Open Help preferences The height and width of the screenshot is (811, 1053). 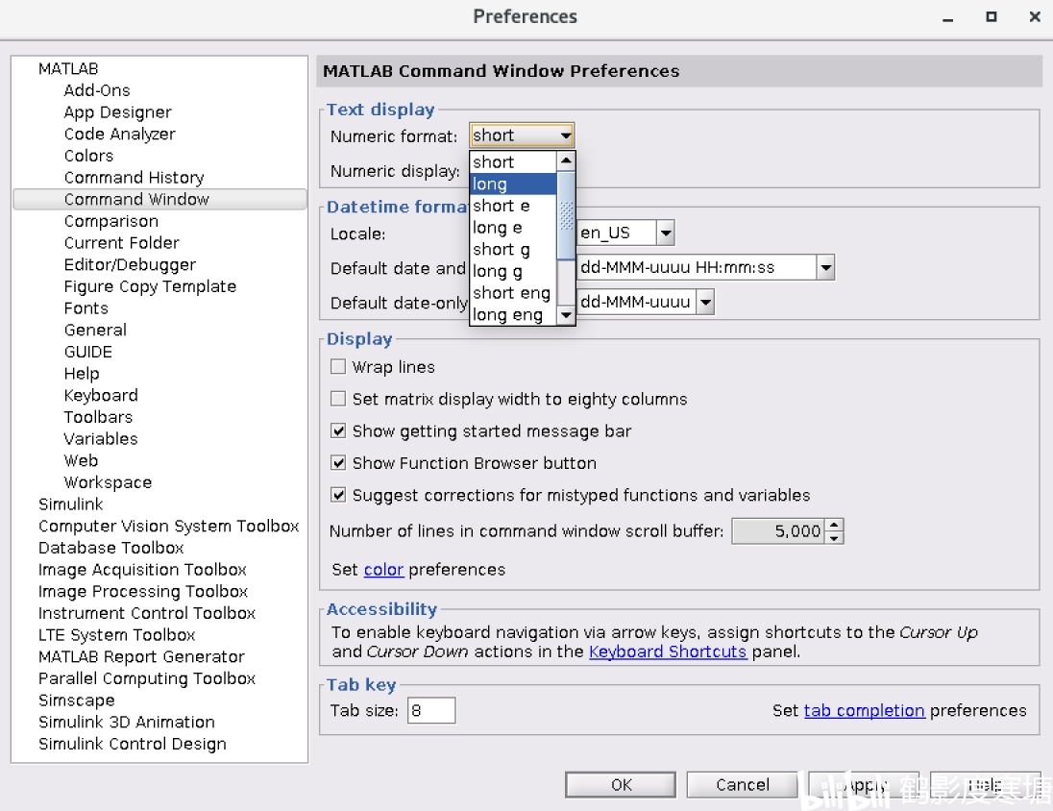[x=82, y=374]
